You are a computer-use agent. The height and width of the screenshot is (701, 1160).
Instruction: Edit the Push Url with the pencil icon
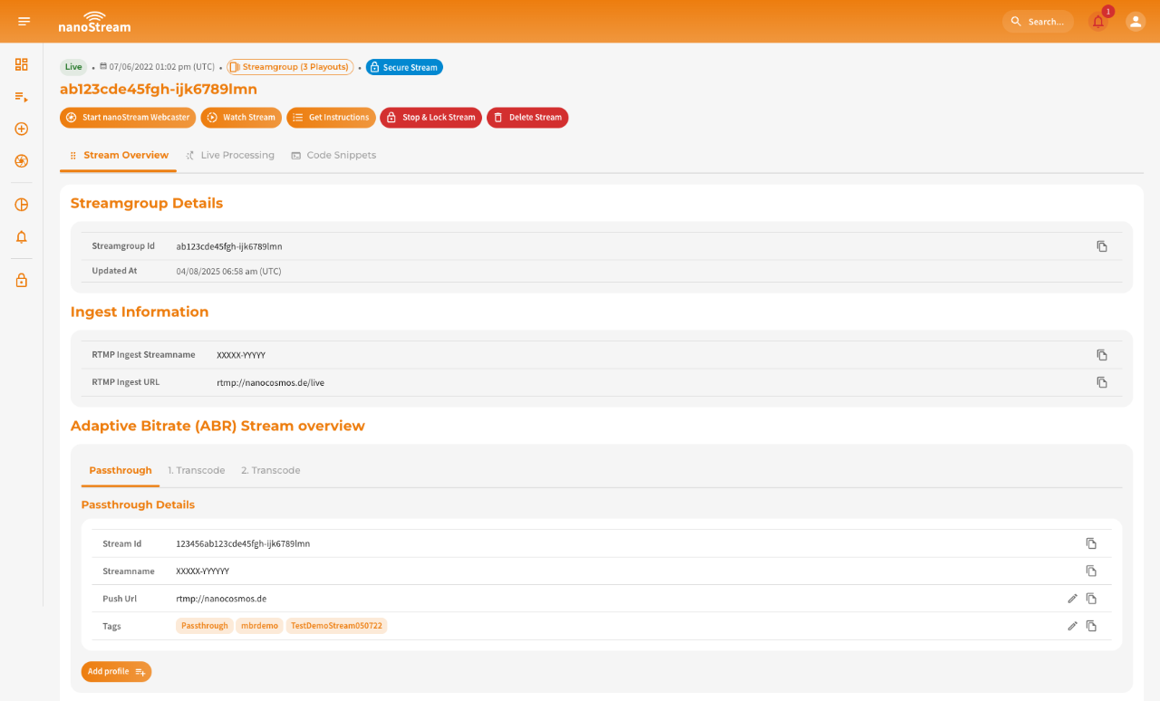(1073, 599)
